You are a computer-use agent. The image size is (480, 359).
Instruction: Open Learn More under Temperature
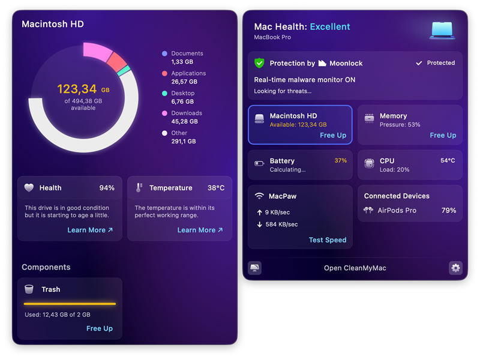tap(200, 230)
